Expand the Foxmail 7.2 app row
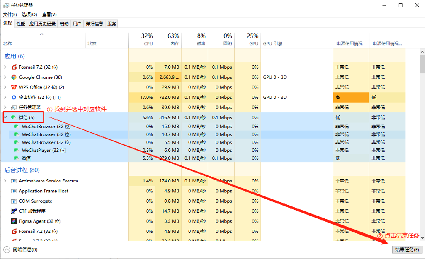The image size is (425, 259). [x=5, y=67]
